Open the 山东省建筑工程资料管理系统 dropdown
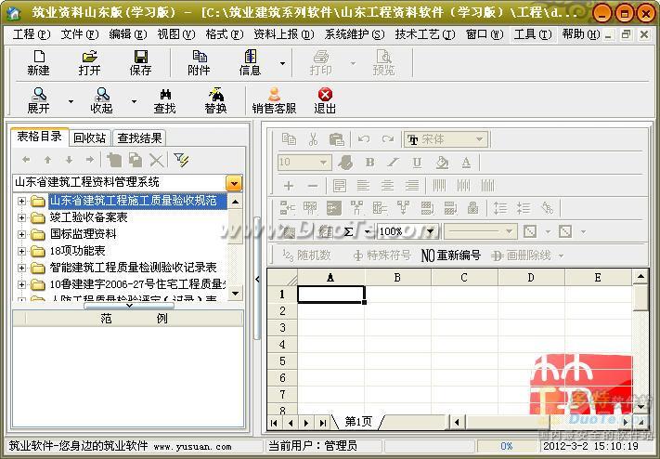 (234, 183)
